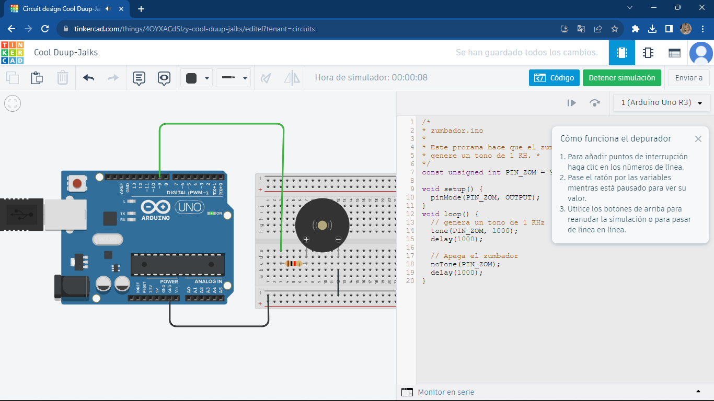Click the Enviar a button
This screenshot has width=714, height=401.
[688, 78]
